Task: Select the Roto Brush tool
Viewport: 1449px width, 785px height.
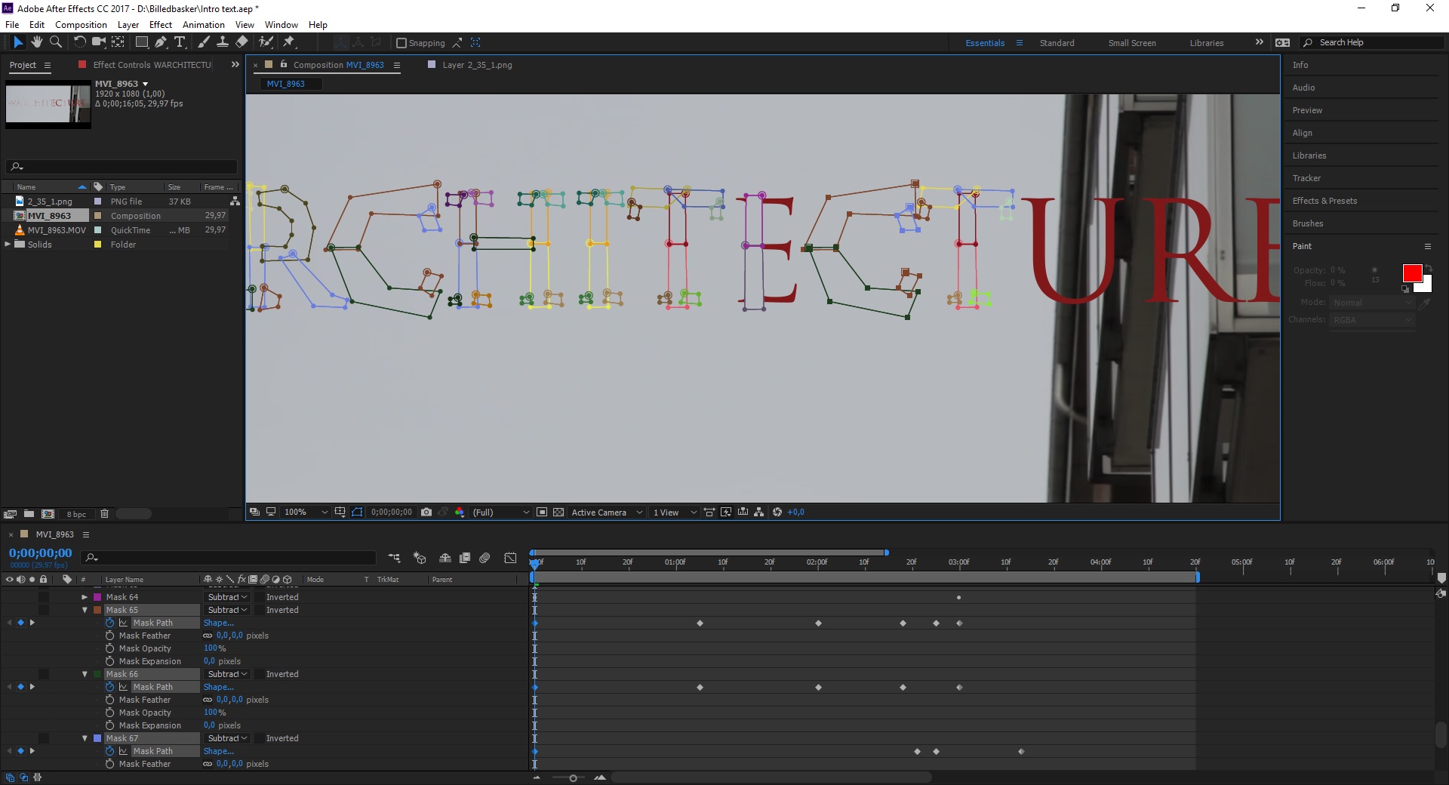Action: [x=266, y=42]
